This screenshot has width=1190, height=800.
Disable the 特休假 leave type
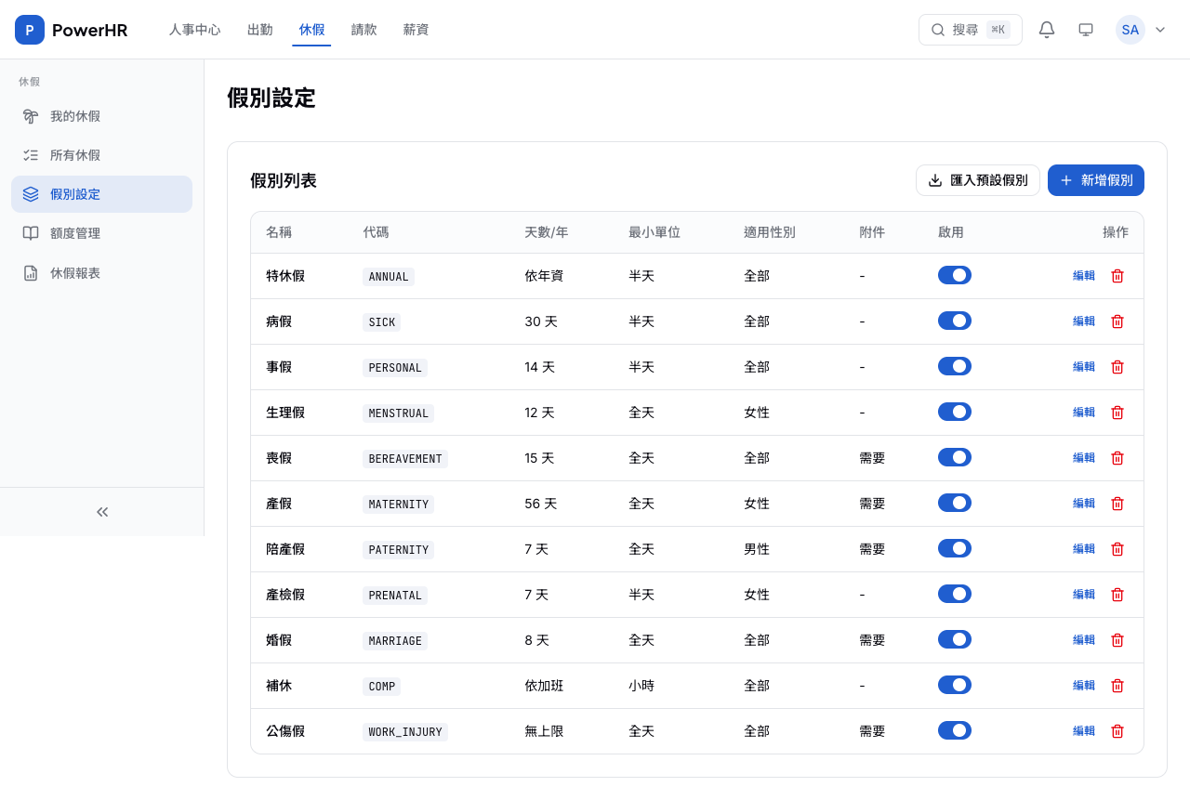tap(955, 274)
